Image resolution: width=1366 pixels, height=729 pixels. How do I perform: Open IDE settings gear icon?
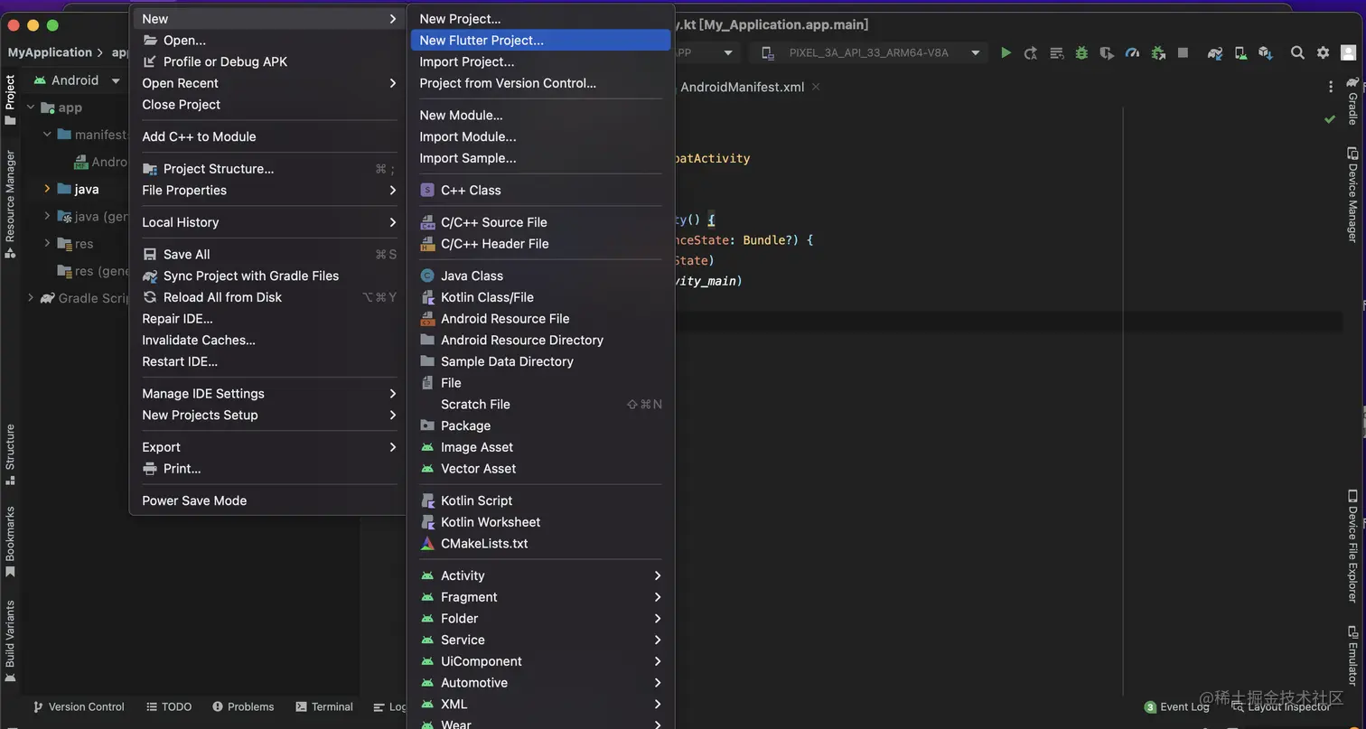1323,52
